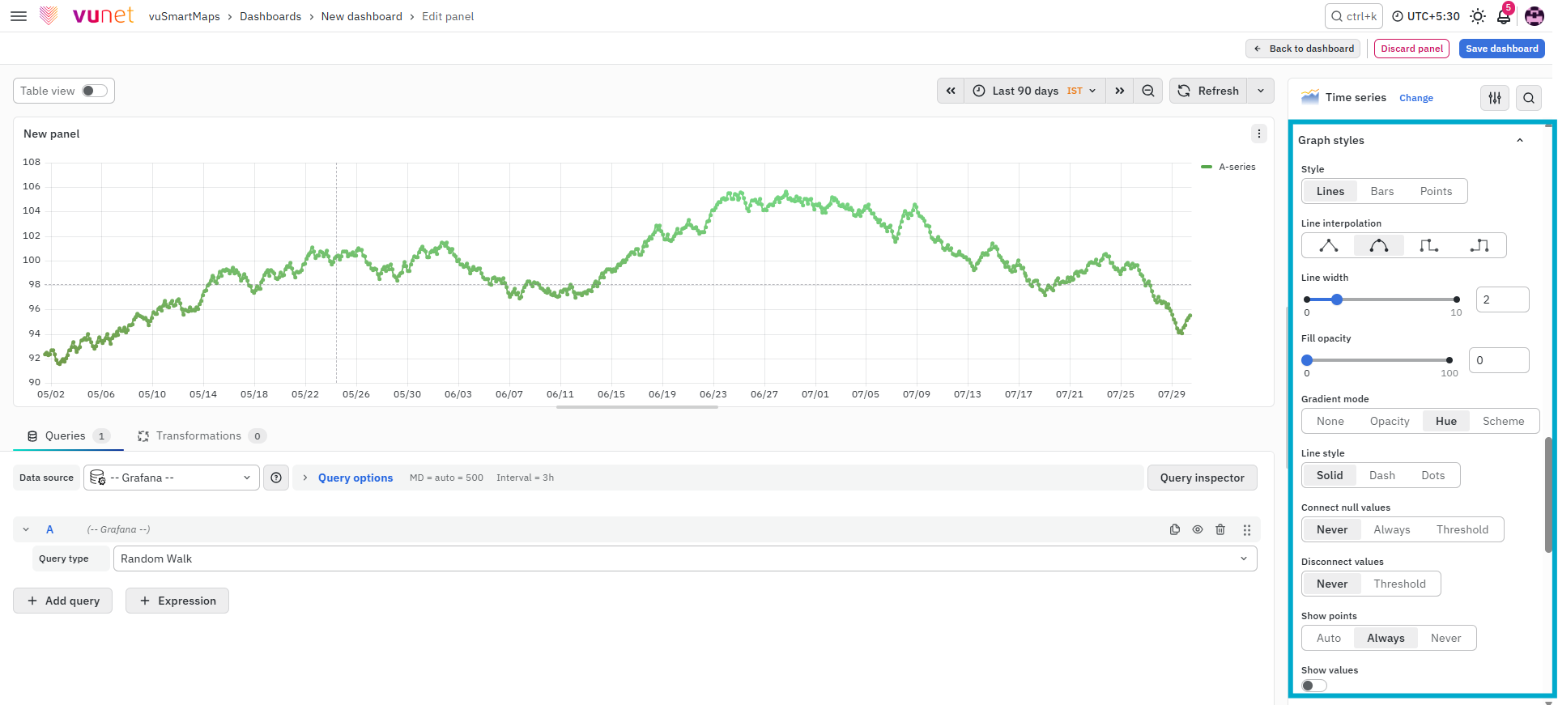Image resolution: width=1558 pixels, height=705 pixels.
Task: Set disconnect values to Threshold
Action: click(1399, 584)
